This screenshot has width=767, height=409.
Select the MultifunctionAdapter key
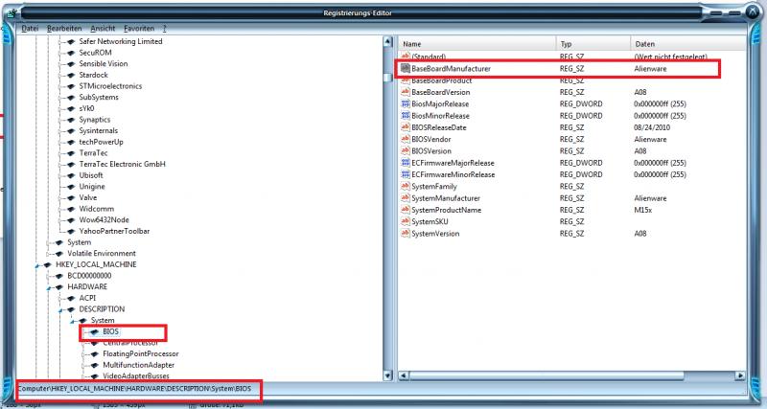(138, 365)
